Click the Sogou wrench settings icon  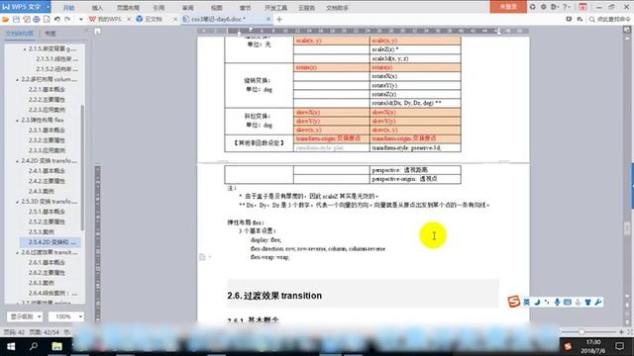598,302
